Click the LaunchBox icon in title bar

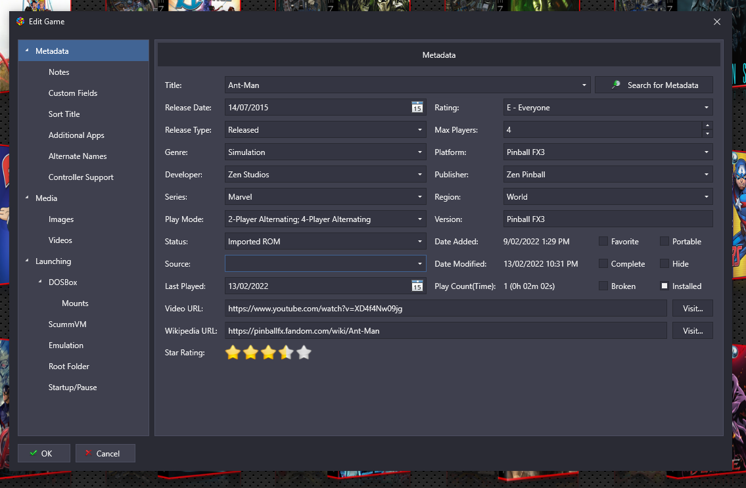click(20, 22)
